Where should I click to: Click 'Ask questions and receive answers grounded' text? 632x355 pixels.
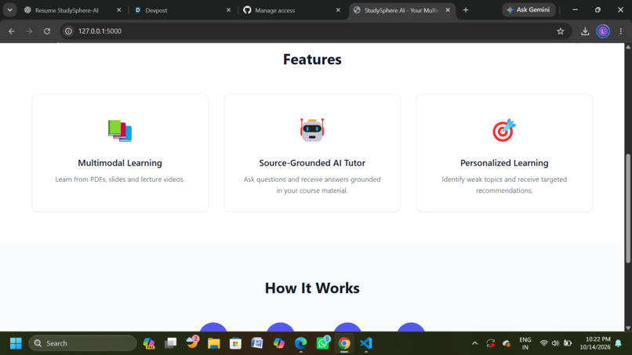click(312, 179)
